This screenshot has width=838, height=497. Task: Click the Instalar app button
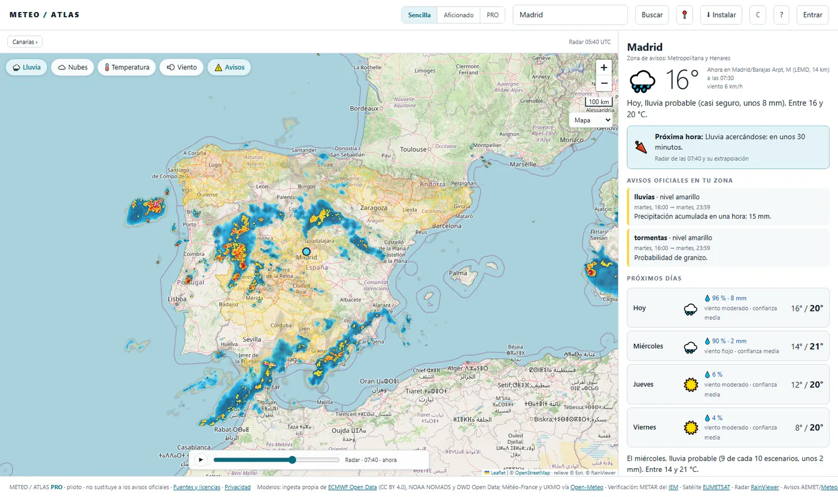pyautogui.click(x=721, y=15)
